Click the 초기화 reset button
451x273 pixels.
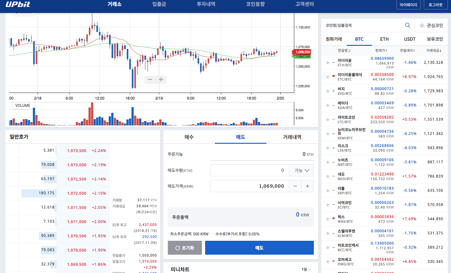point(185,248)
